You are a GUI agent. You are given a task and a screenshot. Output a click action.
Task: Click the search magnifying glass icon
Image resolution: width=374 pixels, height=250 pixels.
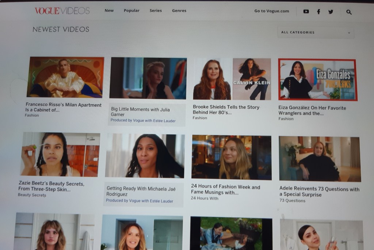pos(349,12)
